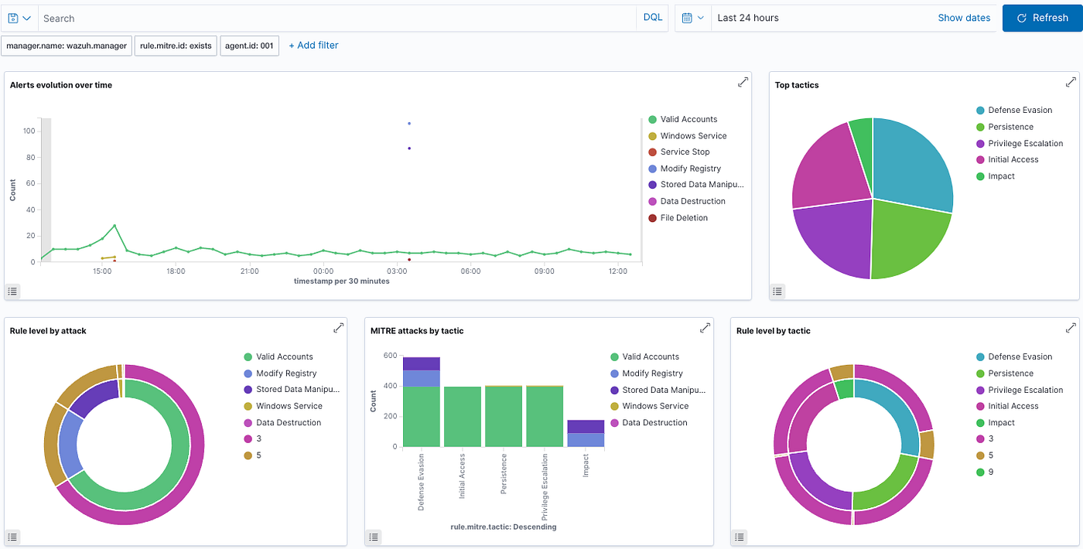Click the Valid Accounts peak point near 15:00
This screenshot has width=1083, height=549.
[114, 226]
